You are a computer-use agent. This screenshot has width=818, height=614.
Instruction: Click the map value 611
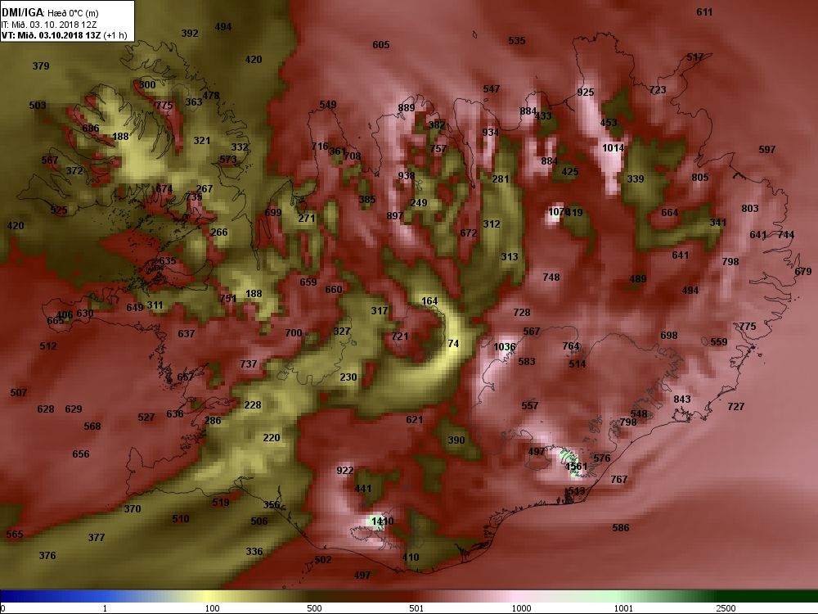tap(704, 12)
